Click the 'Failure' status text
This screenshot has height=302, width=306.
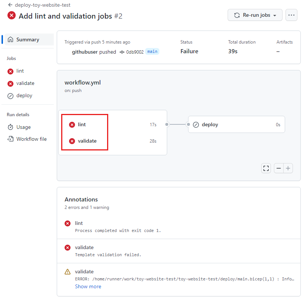(189, 51)
